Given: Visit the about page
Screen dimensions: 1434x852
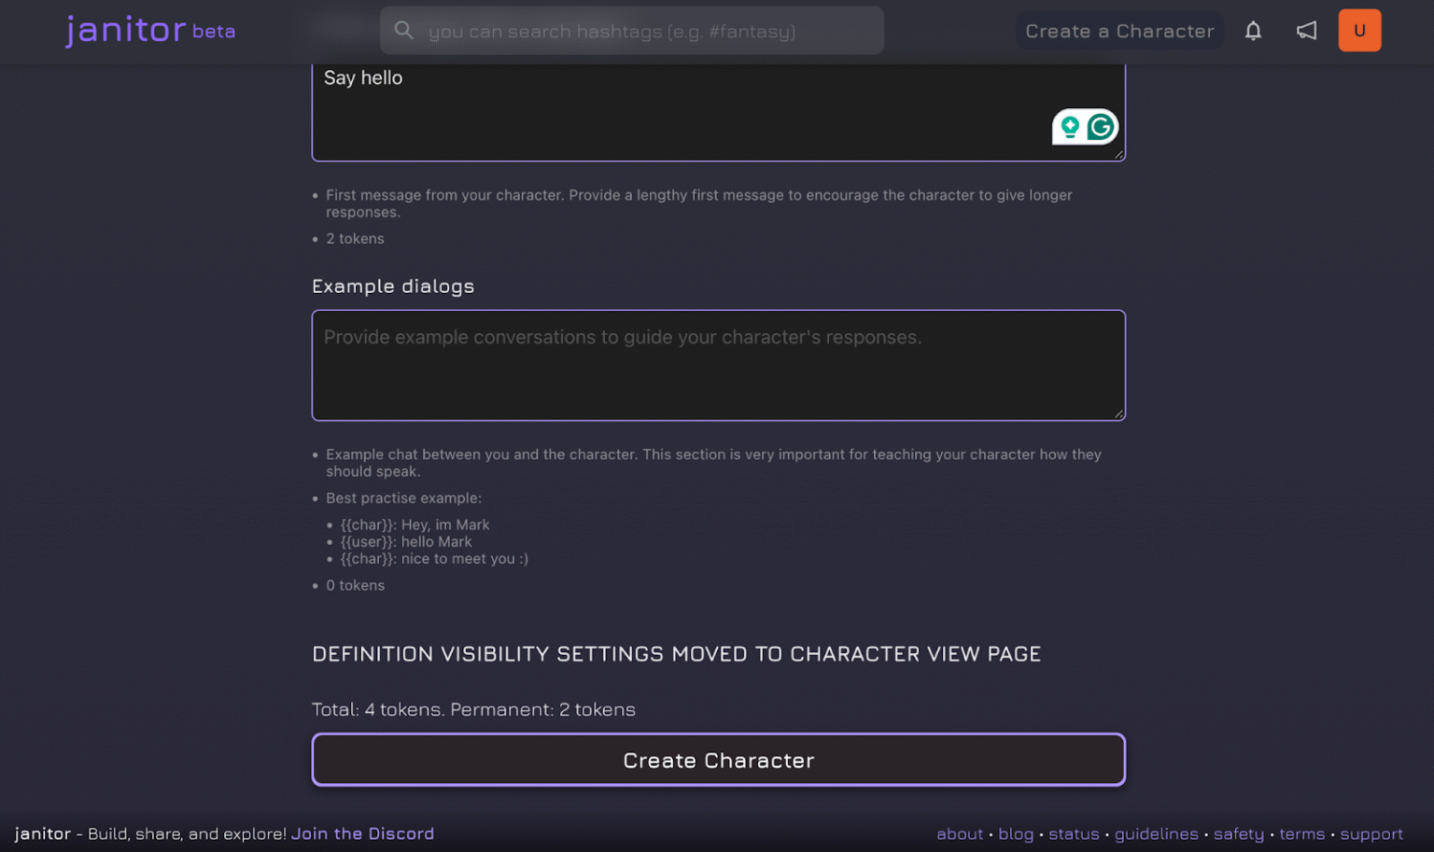Looking at the screenshot, I should tap(960, 833).
